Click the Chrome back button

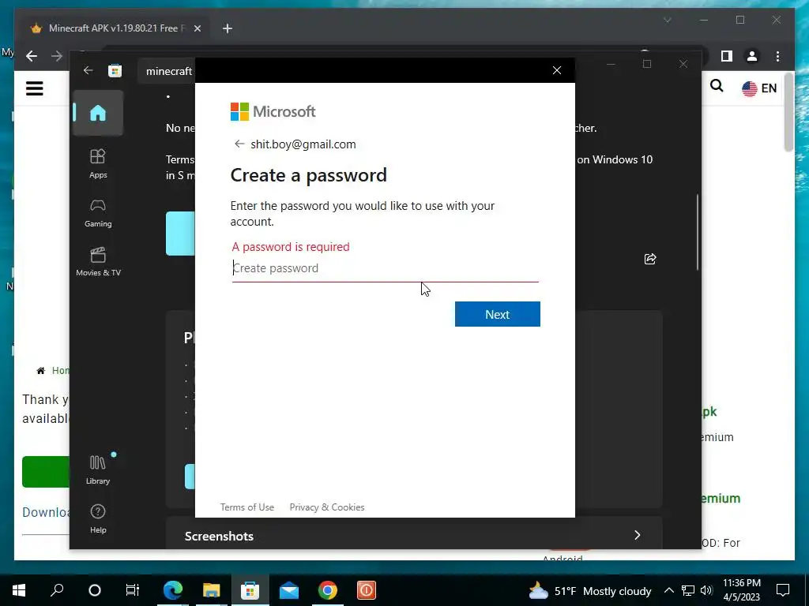[32, 56]
